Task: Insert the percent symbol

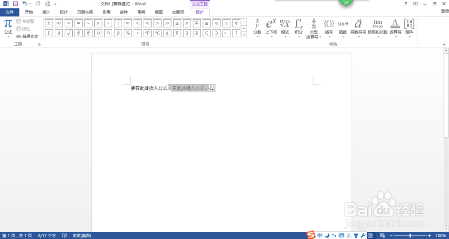Action: [128, 33]
